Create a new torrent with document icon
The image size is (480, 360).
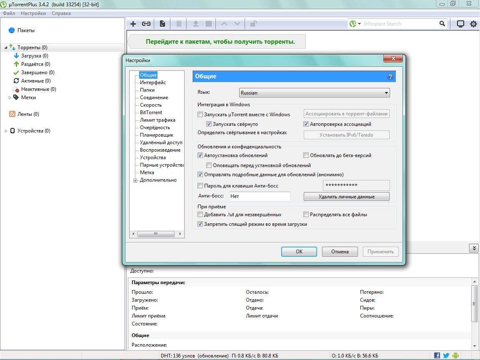[162, 24]
